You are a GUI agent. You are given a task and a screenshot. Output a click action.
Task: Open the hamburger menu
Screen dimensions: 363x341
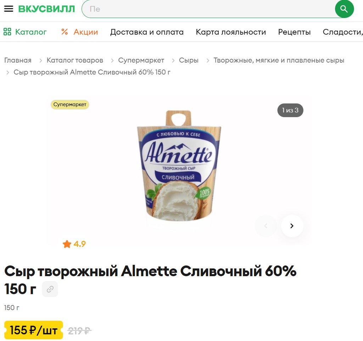[9, 9]
